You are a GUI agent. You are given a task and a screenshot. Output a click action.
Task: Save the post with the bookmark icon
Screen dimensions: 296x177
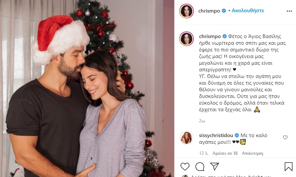click(x=289, y=167)
